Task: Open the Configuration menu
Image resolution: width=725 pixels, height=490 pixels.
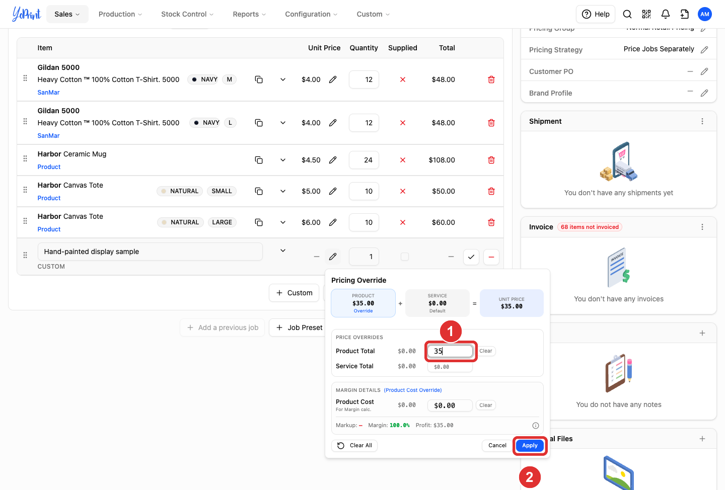Action: [311, 14]
